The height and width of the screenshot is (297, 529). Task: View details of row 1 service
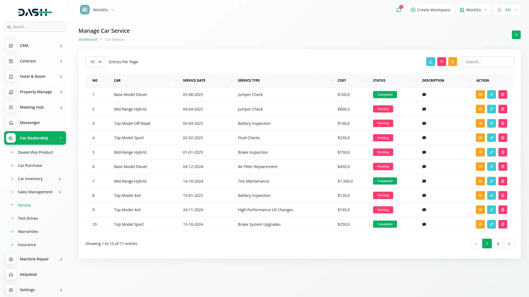(480, 95)
